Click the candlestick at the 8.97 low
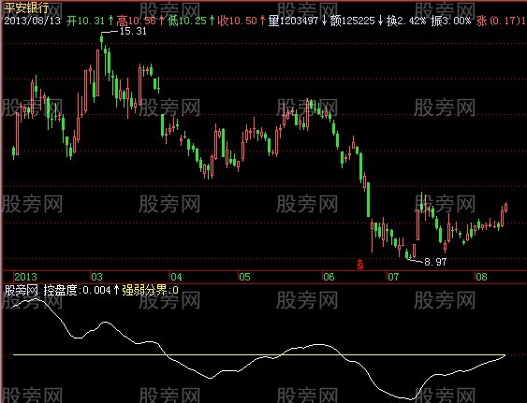 [x=407, y=254]
